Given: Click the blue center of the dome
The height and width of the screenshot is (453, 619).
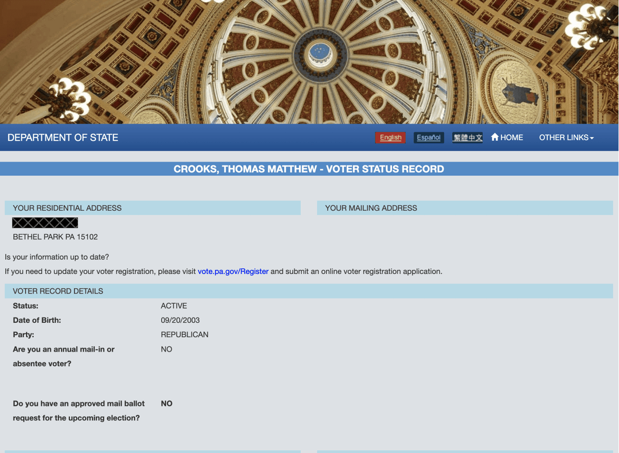Looking at the screenshot, I should click(320, 53).
